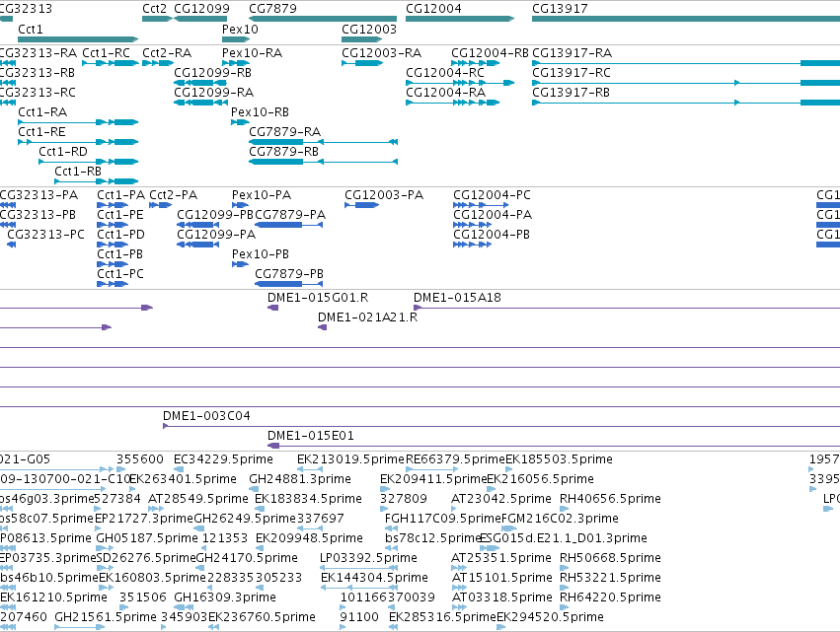The width and height of the screenshot is (840, 632).
Task: Select the CG7879 gene feature
Action: 323,19
